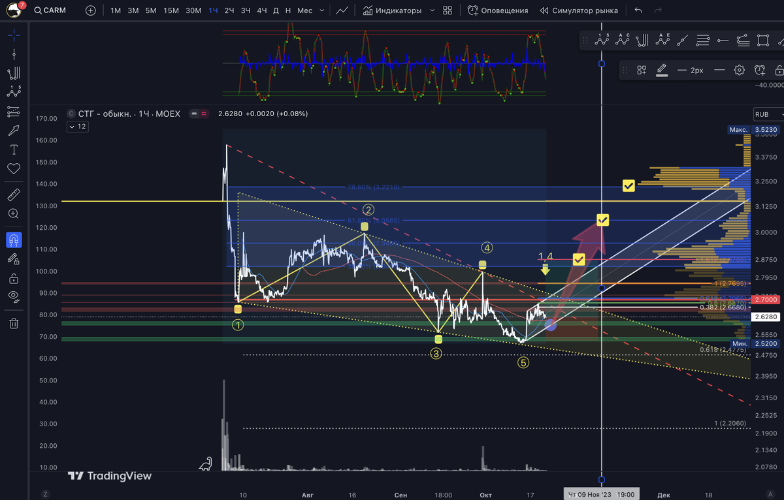784x500 pixels.
Task: Pick Elliott A-E triangle wave in favorites bar
Action: [x=664, y=40]
